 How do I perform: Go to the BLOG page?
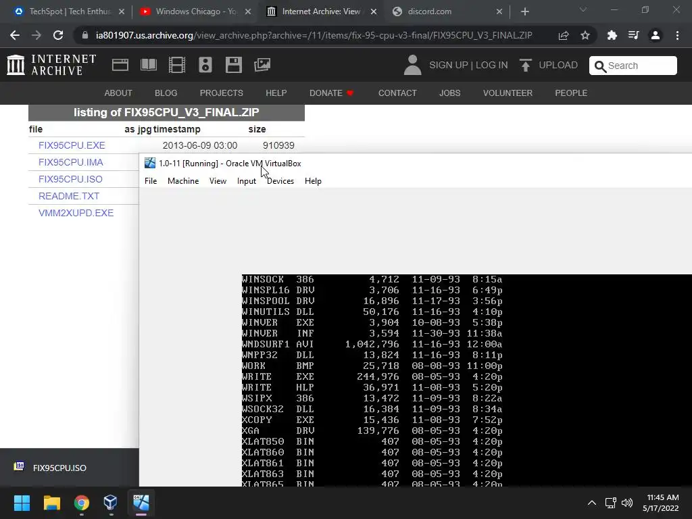(166, 93)
